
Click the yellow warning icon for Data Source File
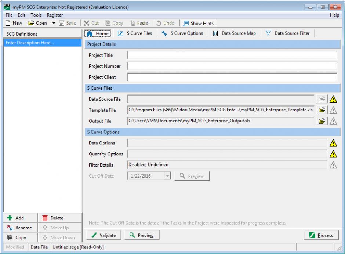point(333,99)
